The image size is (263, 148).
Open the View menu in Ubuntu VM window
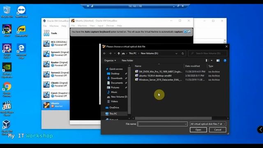click(92, 25)
